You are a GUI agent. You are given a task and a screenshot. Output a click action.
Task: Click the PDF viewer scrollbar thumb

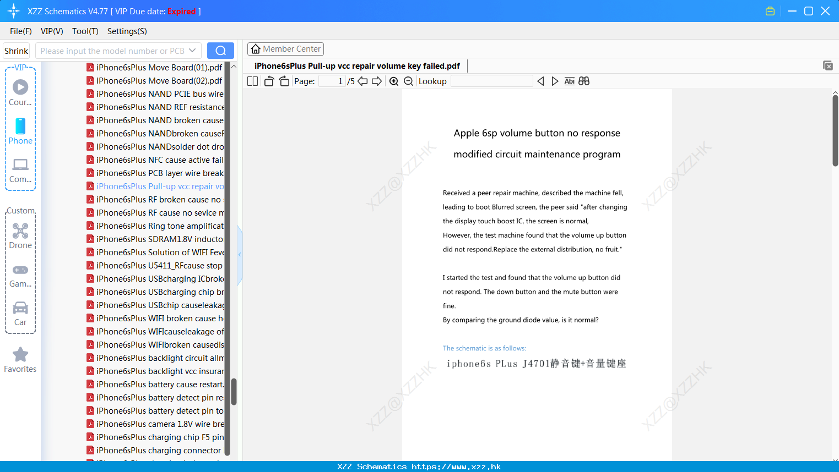coord(835,130)
